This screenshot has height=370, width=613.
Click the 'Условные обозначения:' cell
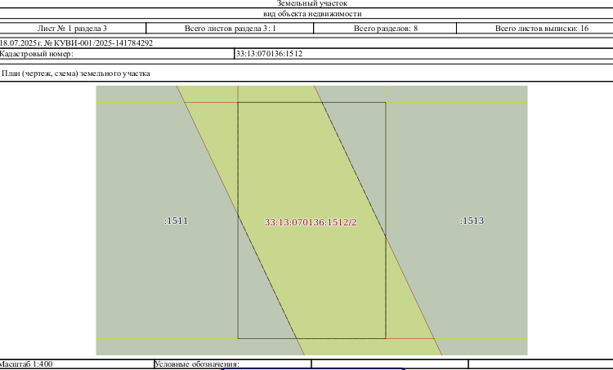point(233,364)
